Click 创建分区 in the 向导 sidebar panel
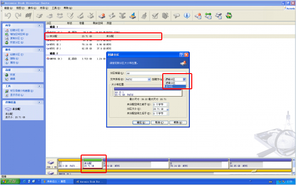296x185 pixels. pos(17,30)
